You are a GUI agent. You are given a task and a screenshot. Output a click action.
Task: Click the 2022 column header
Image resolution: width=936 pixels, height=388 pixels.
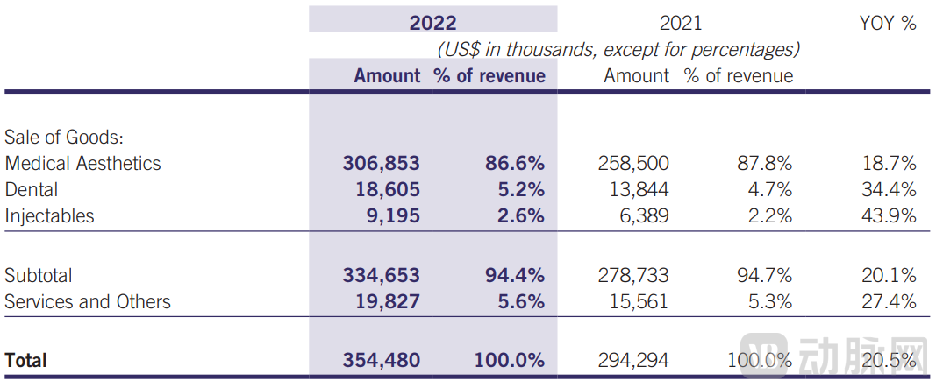click(432, 23)
